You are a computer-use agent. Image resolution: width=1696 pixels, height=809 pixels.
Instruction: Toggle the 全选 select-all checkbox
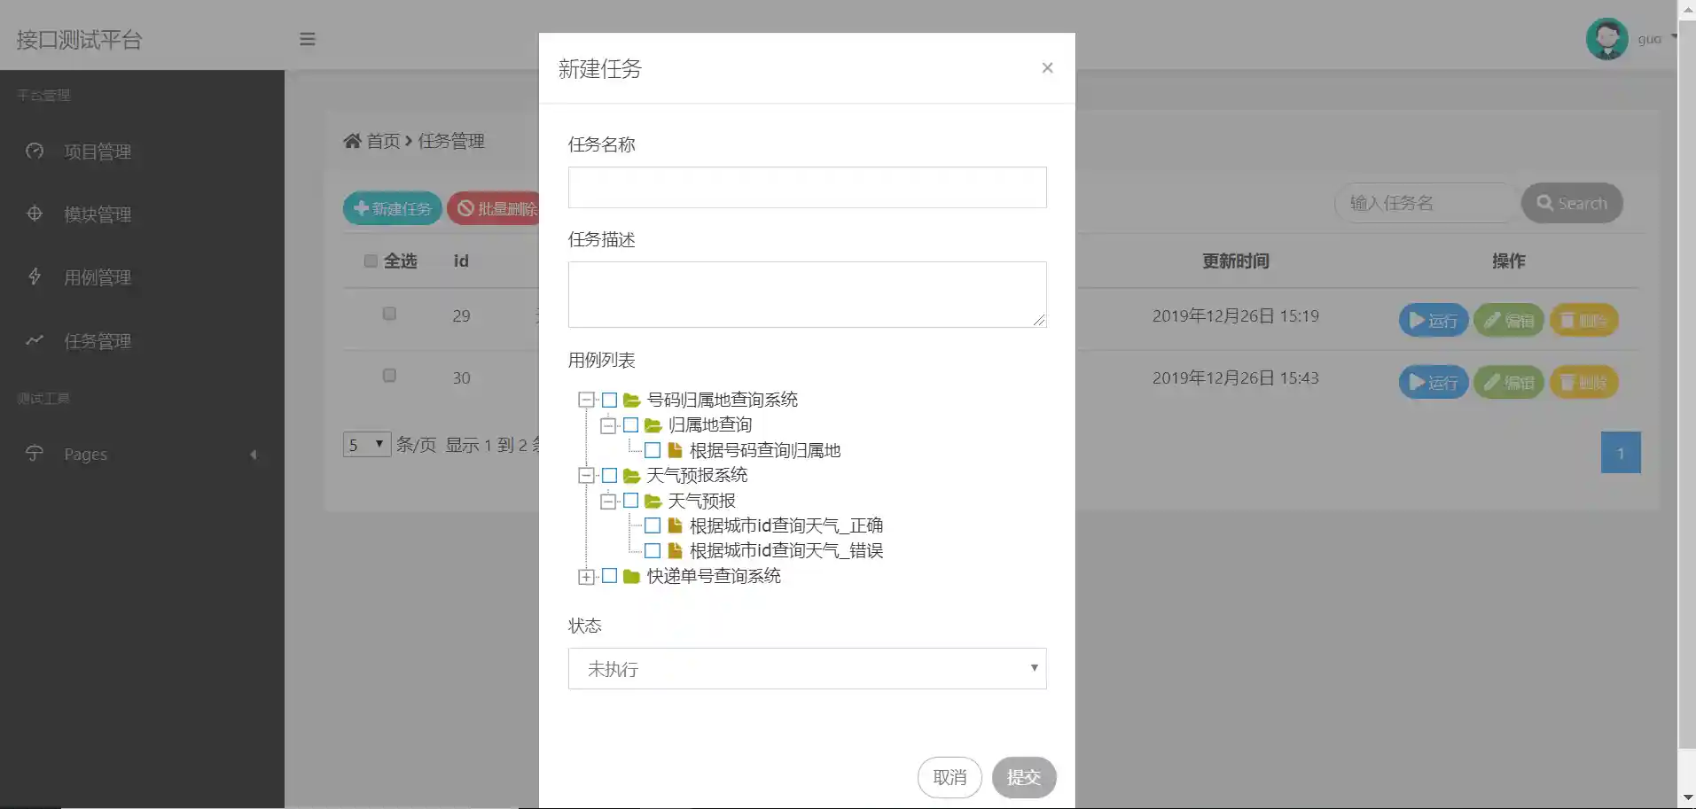point(371,261)
